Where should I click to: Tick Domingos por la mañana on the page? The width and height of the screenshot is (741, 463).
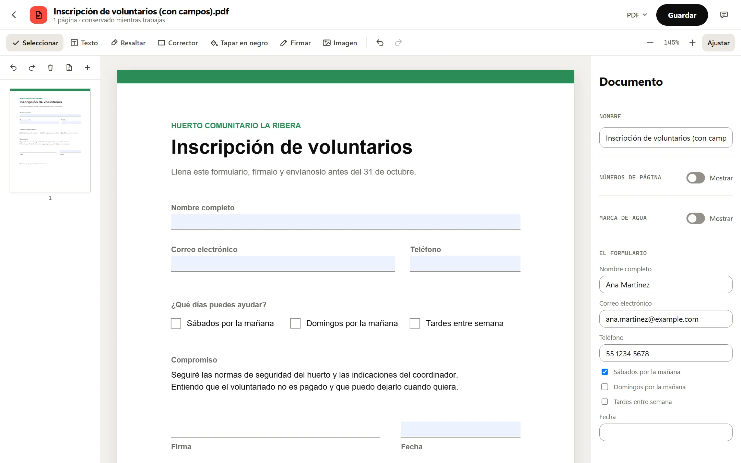click(x=295, y=323)
